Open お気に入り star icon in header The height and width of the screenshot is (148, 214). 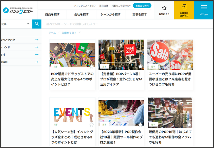click(x=164, y=11)
